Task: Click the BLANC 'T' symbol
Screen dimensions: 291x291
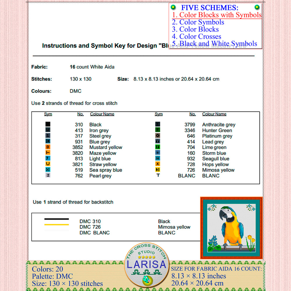Action: coord(158,175)
